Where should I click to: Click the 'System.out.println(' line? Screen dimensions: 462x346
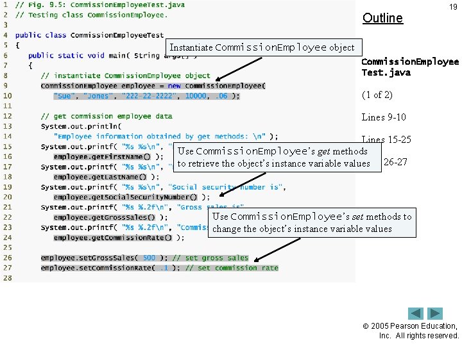click(x=81, y=126)
